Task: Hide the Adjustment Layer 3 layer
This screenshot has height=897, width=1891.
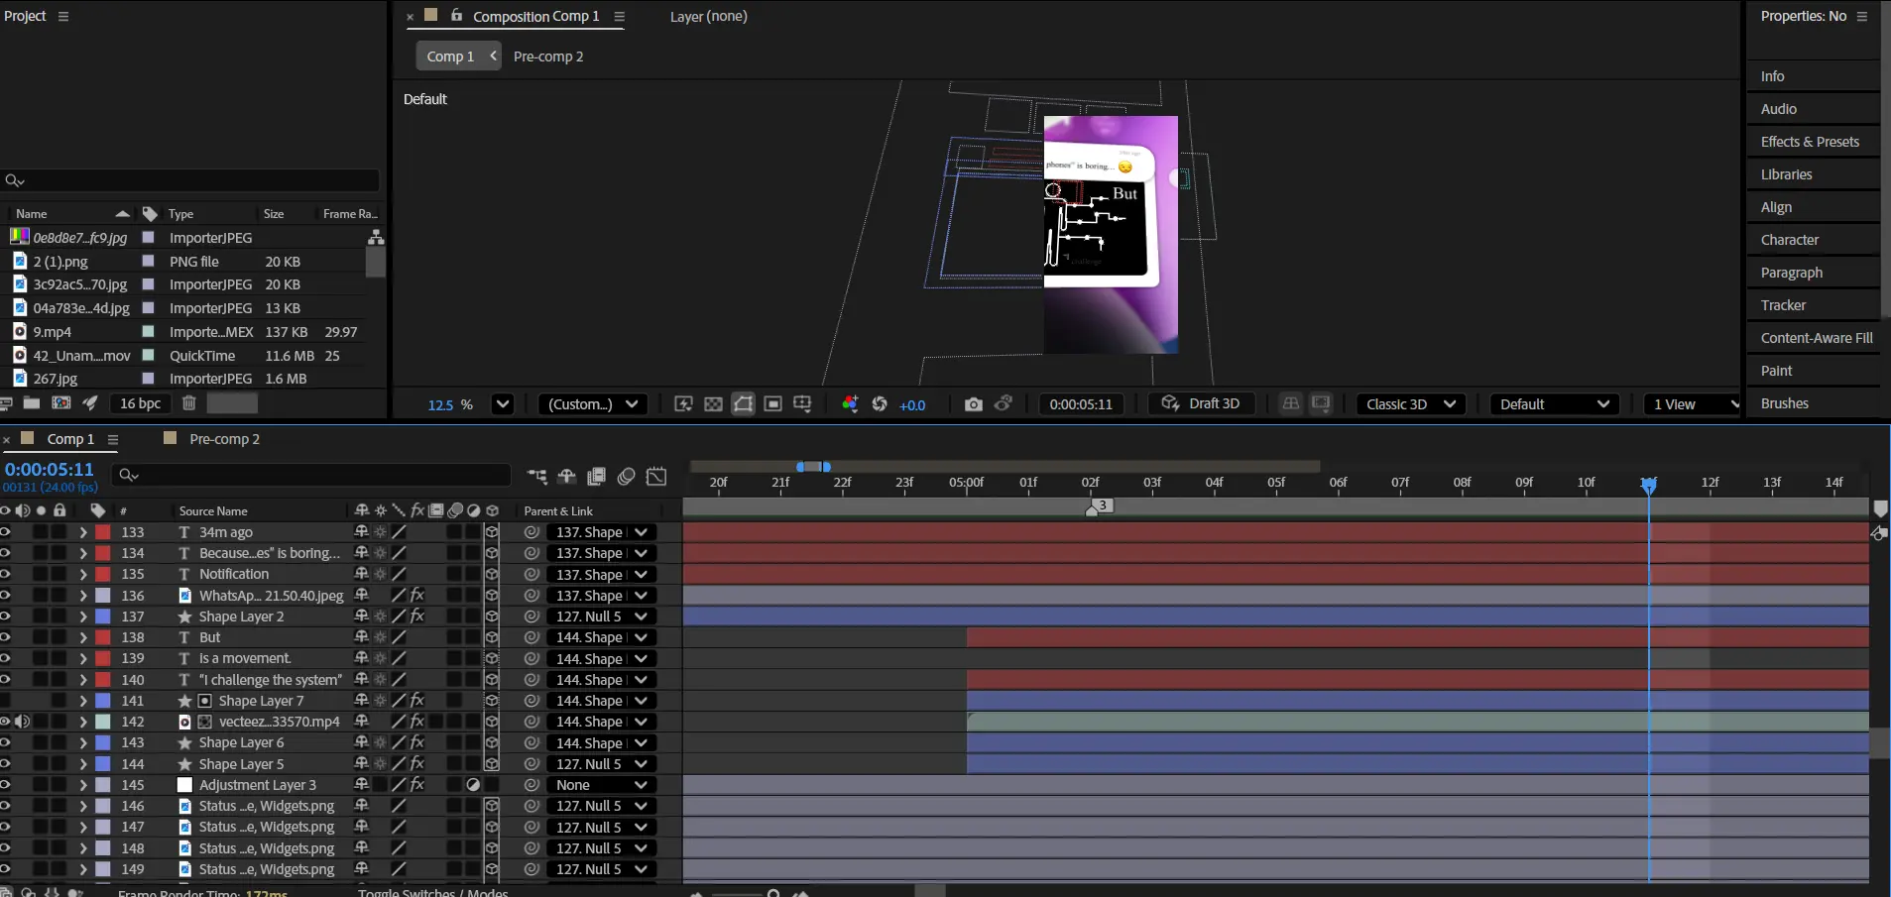Action: 6,785
